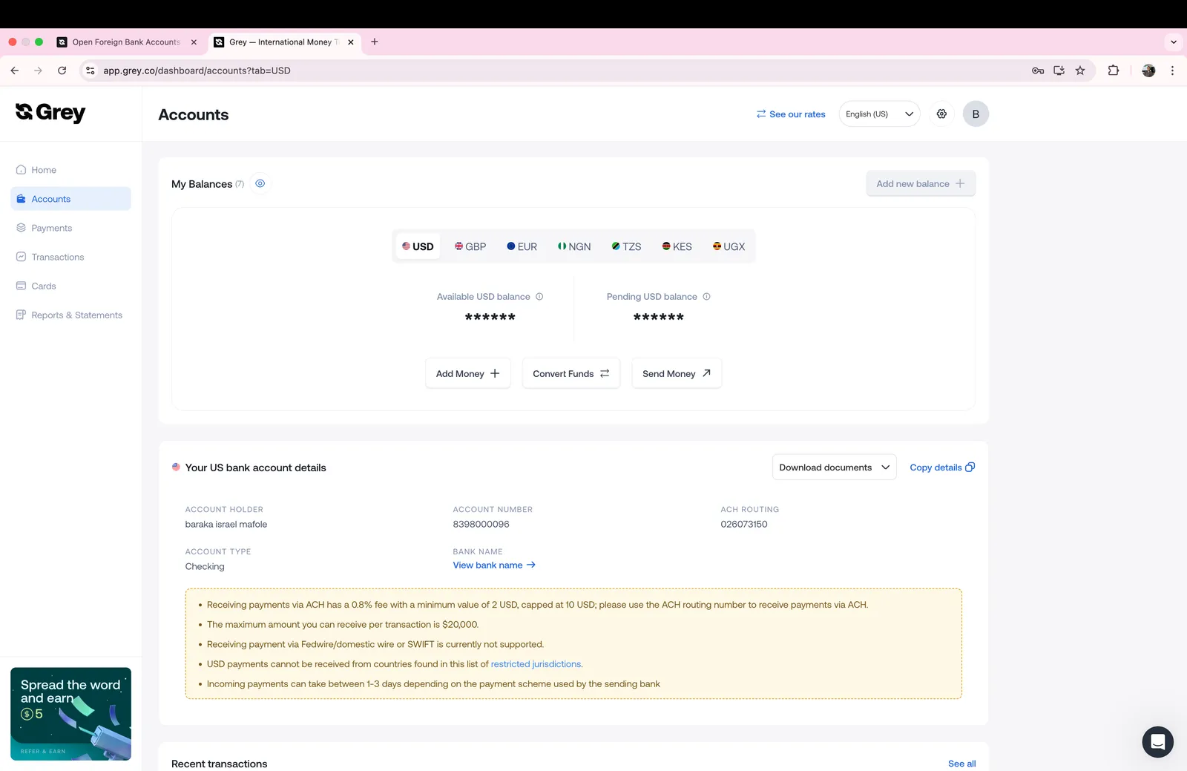Image resolution: width=1187 pixels, height=771 pixels.
Task: Click the refer and earn banner
Action: click(70, 714)
